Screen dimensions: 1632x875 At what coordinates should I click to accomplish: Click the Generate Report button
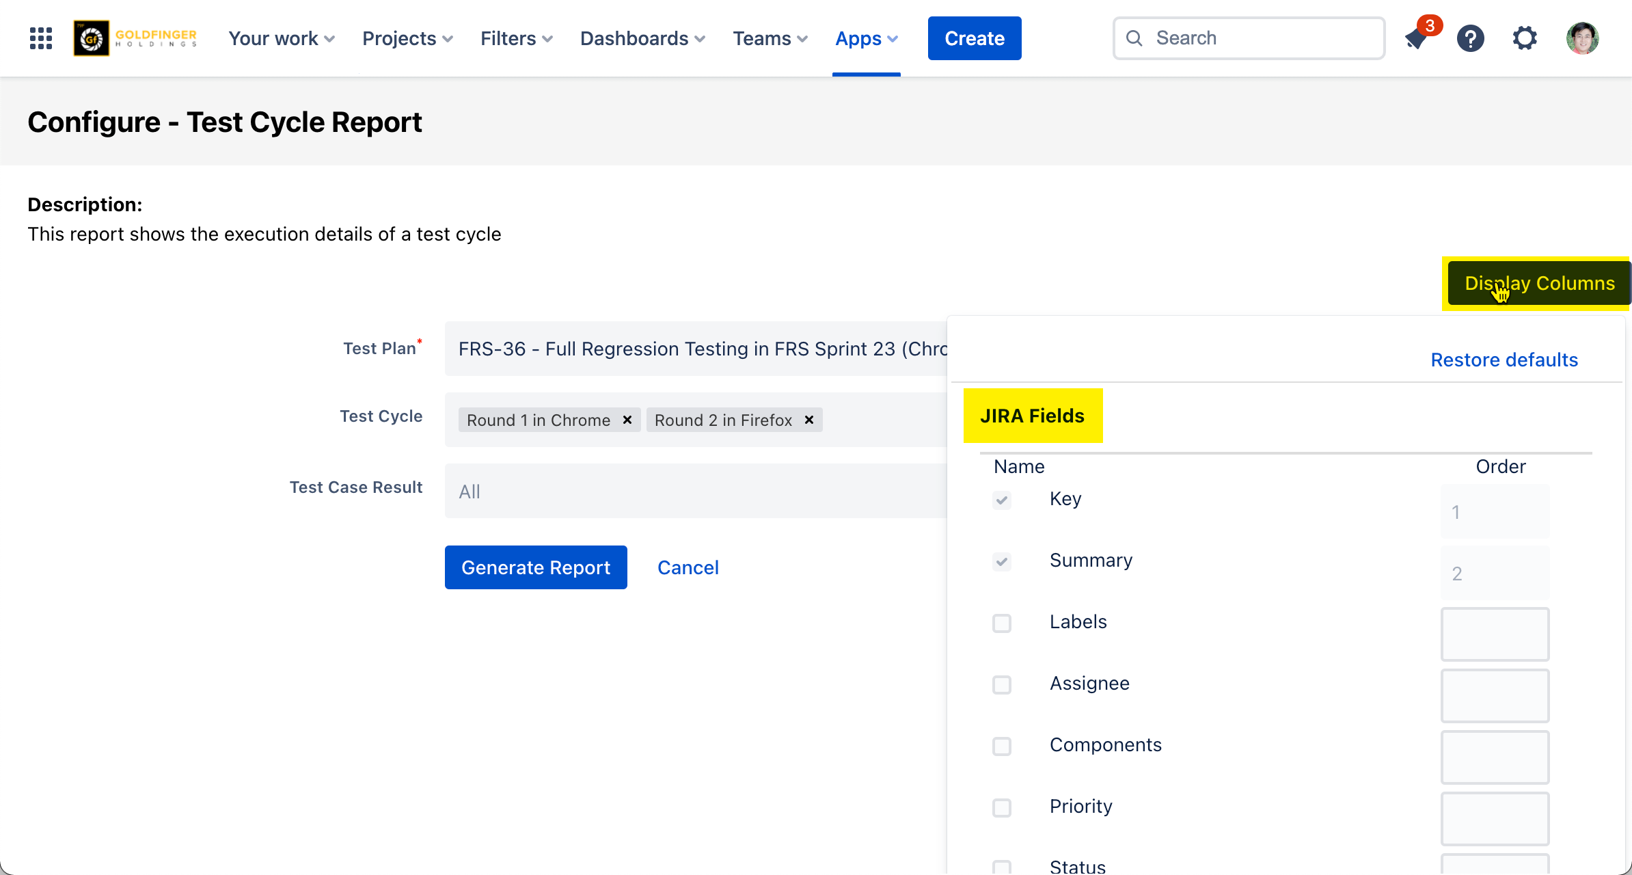coord(536,567)
